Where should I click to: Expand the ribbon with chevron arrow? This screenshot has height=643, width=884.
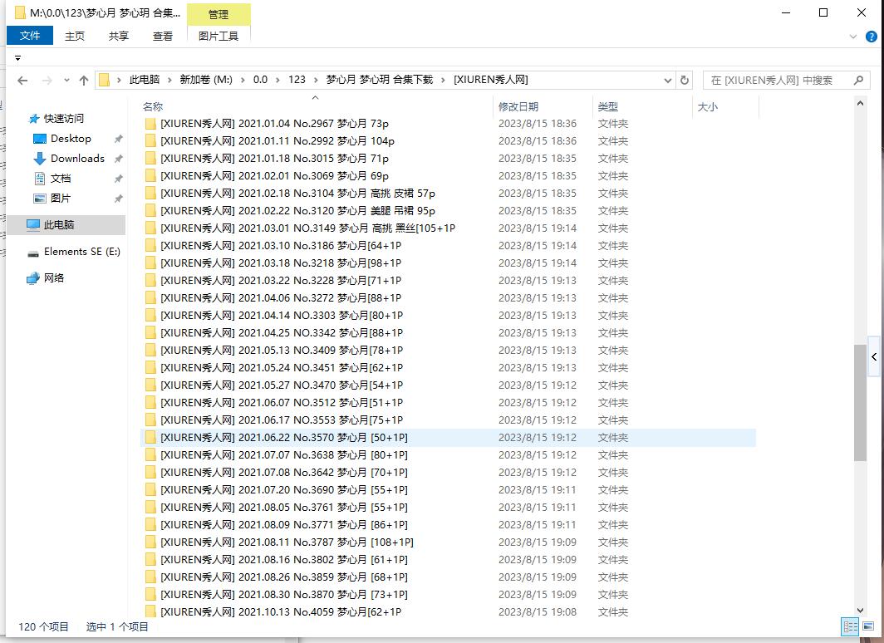click(x=853, y=37)
